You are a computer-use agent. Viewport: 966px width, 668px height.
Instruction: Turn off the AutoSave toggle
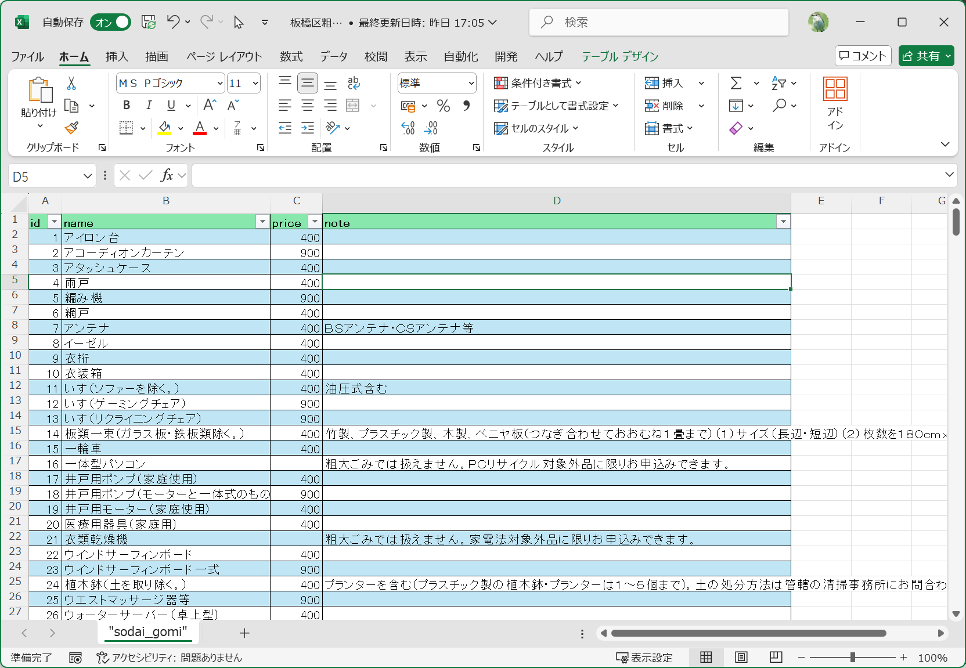point(110,22)
